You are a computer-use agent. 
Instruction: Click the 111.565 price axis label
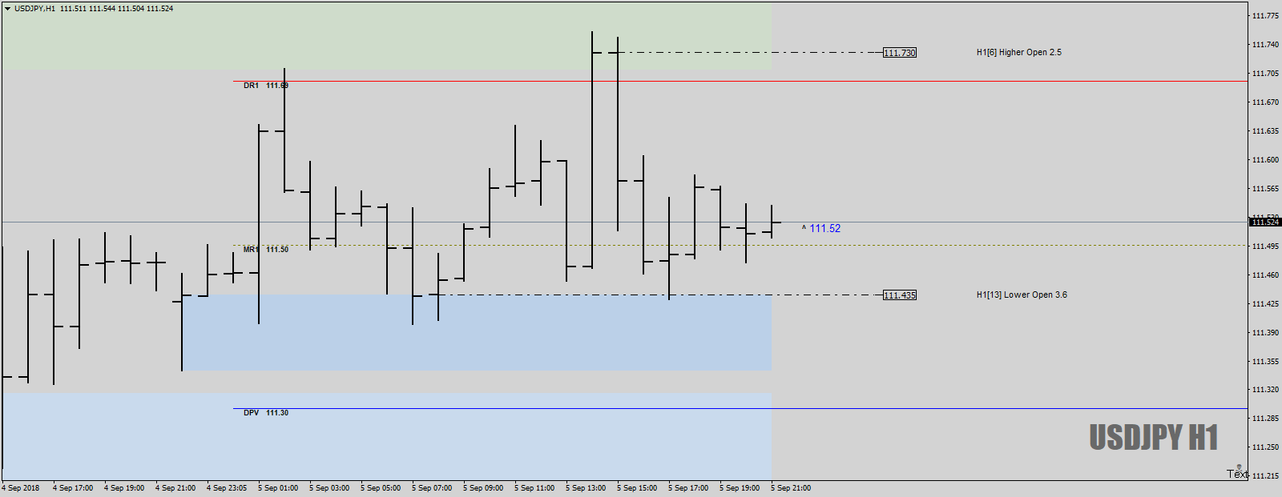point(1265,189)
